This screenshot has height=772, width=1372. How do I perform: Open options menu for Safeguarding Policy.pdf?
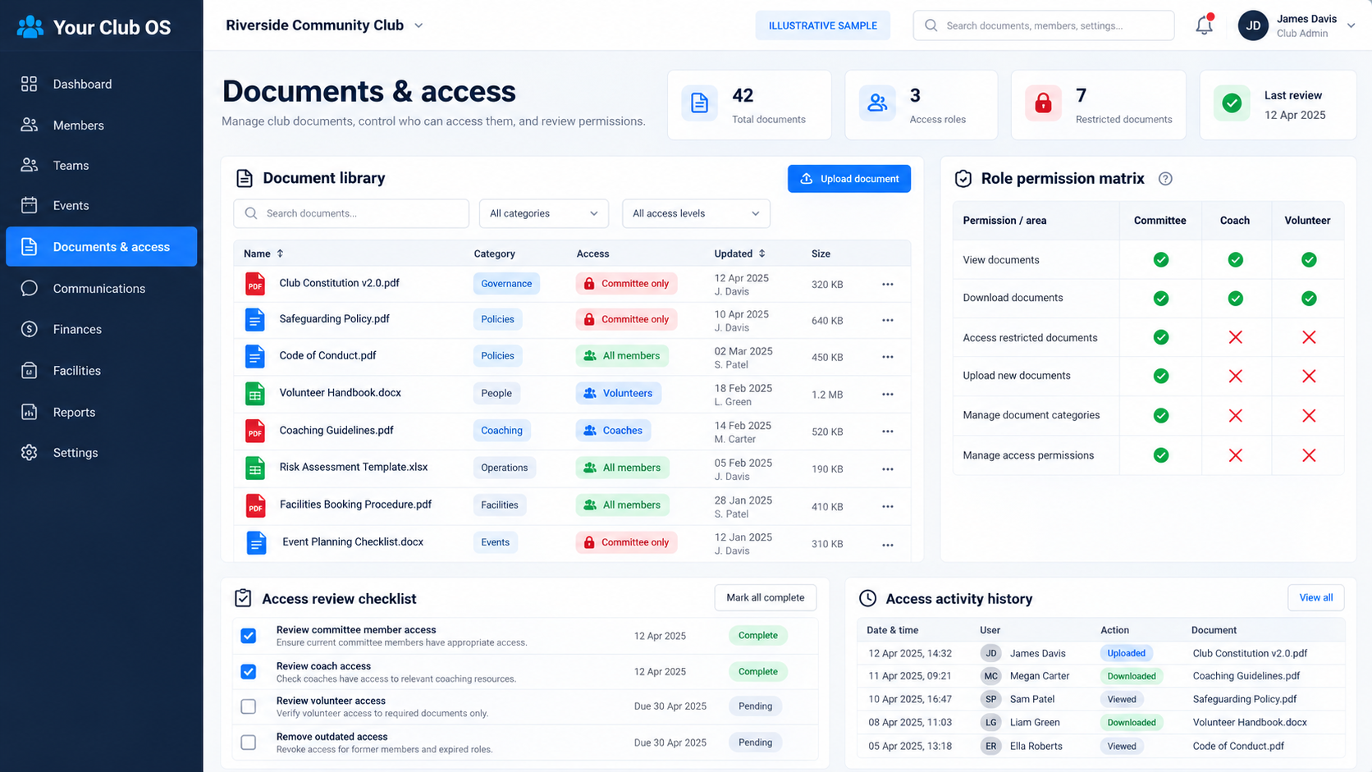point(888,321)
